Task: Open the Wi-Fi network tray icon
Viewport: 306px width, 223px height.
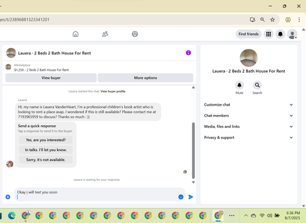Action: pyautogui.click(x=262, y=215)
